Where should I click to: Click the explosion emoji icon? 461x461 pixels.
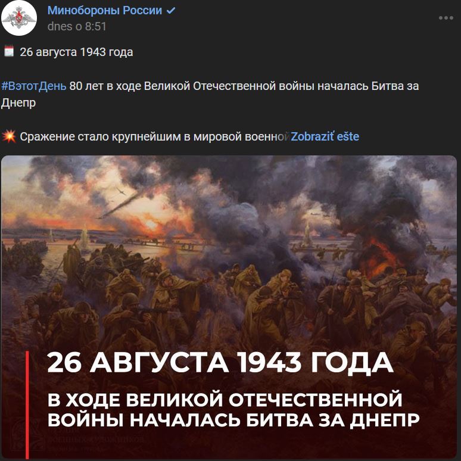(x=9, y=136)
